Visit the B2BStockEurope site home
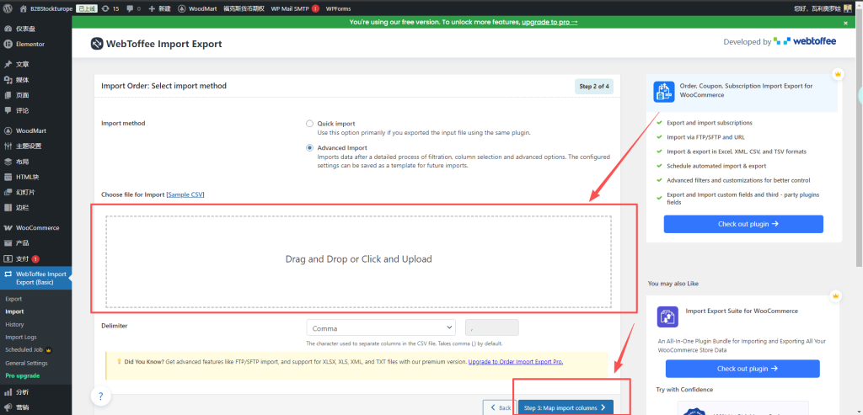 46,8
